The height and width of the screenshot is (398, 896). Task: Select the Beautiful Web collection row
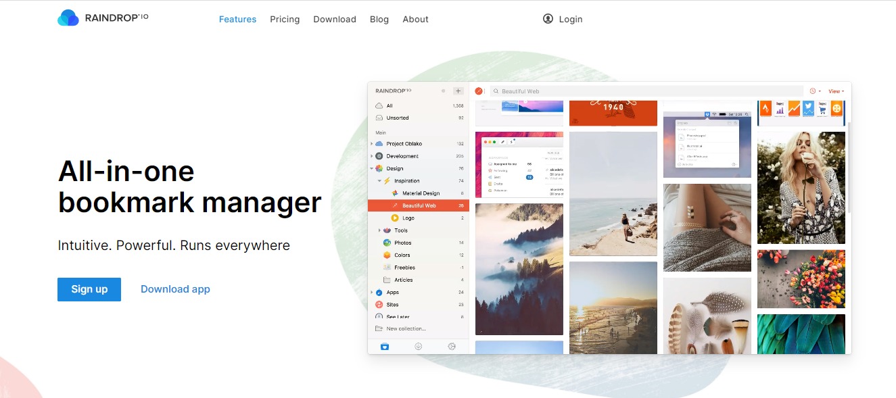point(419,205)
